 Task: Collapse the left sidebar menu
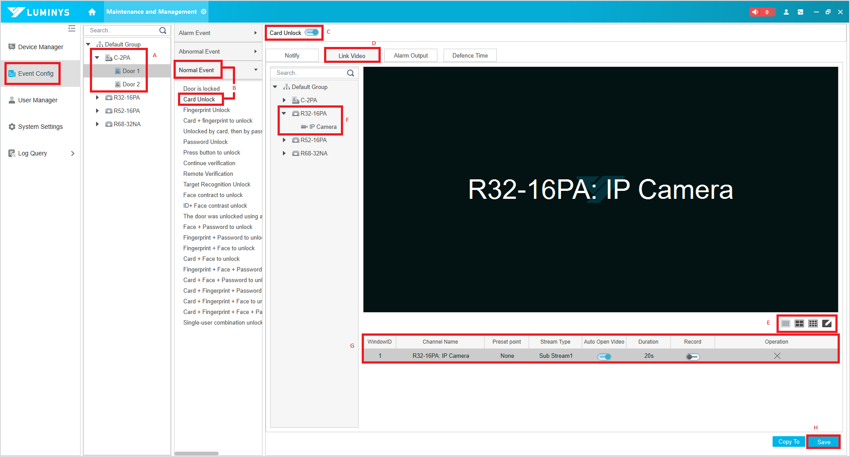[x=72, y=29]
